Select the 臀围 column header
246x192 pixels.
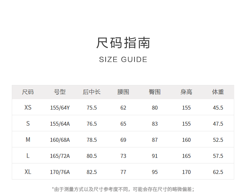point(155,92)
